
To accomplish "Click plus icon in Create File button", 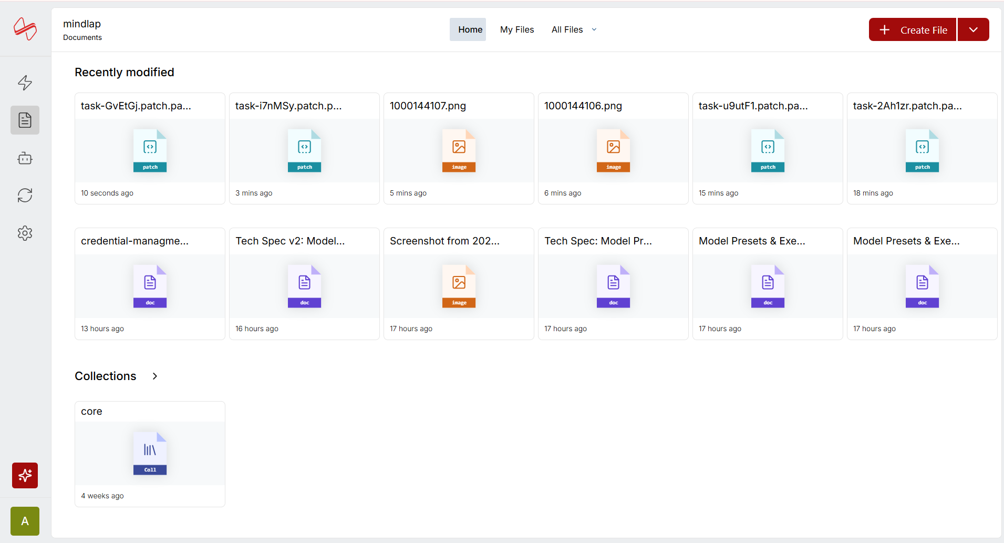I will (x=885, y=30).
